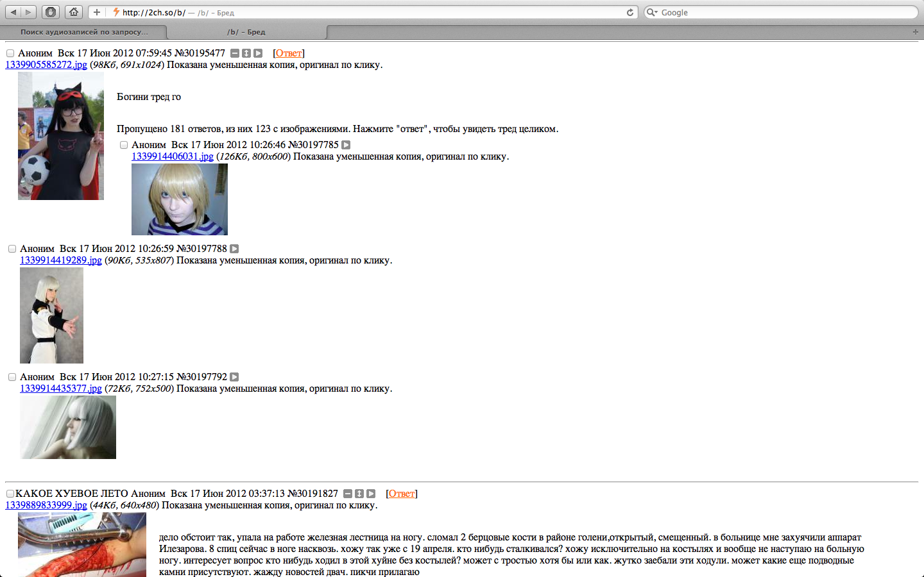Open the AdBlock extension toolbar icon
The image size is (924, 577).
(x=51, y=12)
